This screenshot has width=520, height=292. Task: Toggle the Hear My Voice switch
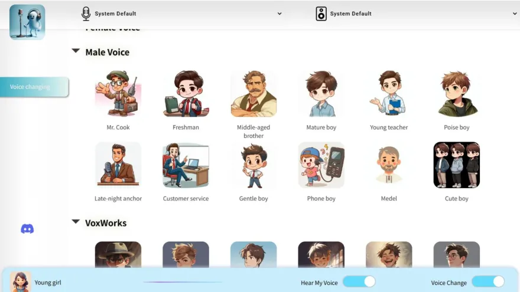point(359,282)
